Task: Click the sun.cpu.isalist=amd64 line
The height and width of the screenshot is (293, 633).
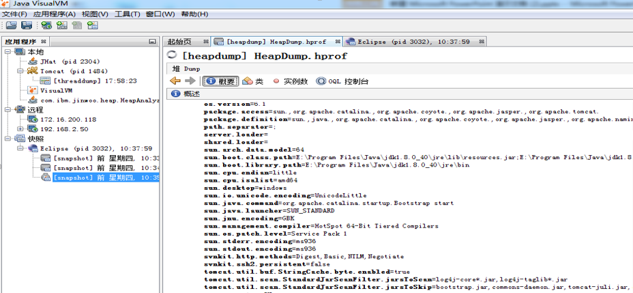Action: pyautogui.click(x=251, y=180)
